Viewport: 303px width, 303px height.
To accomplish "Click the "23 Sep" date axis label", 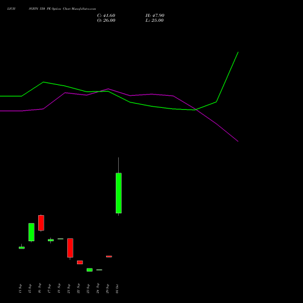I will [88, 288].
